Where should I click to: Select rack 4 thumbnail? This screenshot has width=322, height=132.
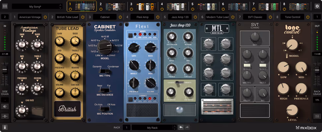(x=177, y=7)
